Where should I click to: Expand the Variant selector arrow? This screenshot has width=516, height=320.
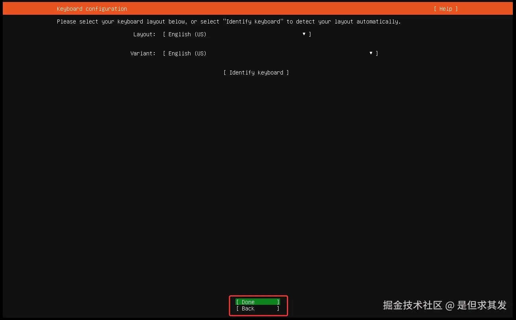[x=371, y=53]
